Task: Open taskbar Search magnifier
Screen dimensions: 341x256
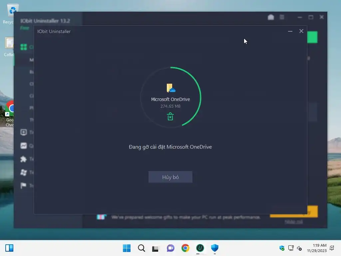Action: [x=141, y=248]
